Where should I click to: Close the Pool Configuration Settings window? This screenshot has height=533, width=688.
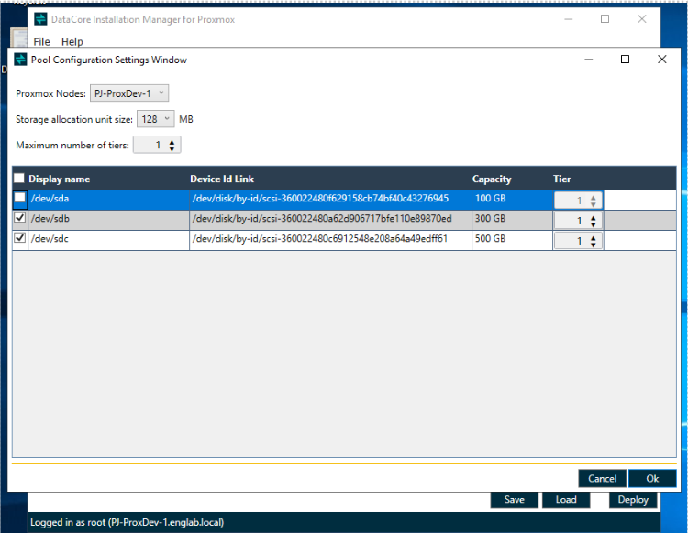coord(662,60)
